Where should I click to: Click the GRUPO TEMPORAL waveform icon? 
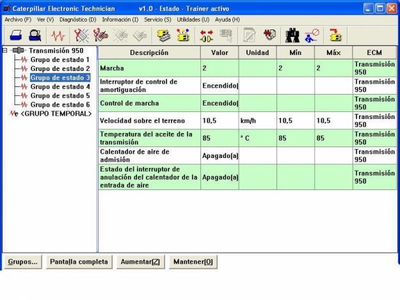point(14,114)
